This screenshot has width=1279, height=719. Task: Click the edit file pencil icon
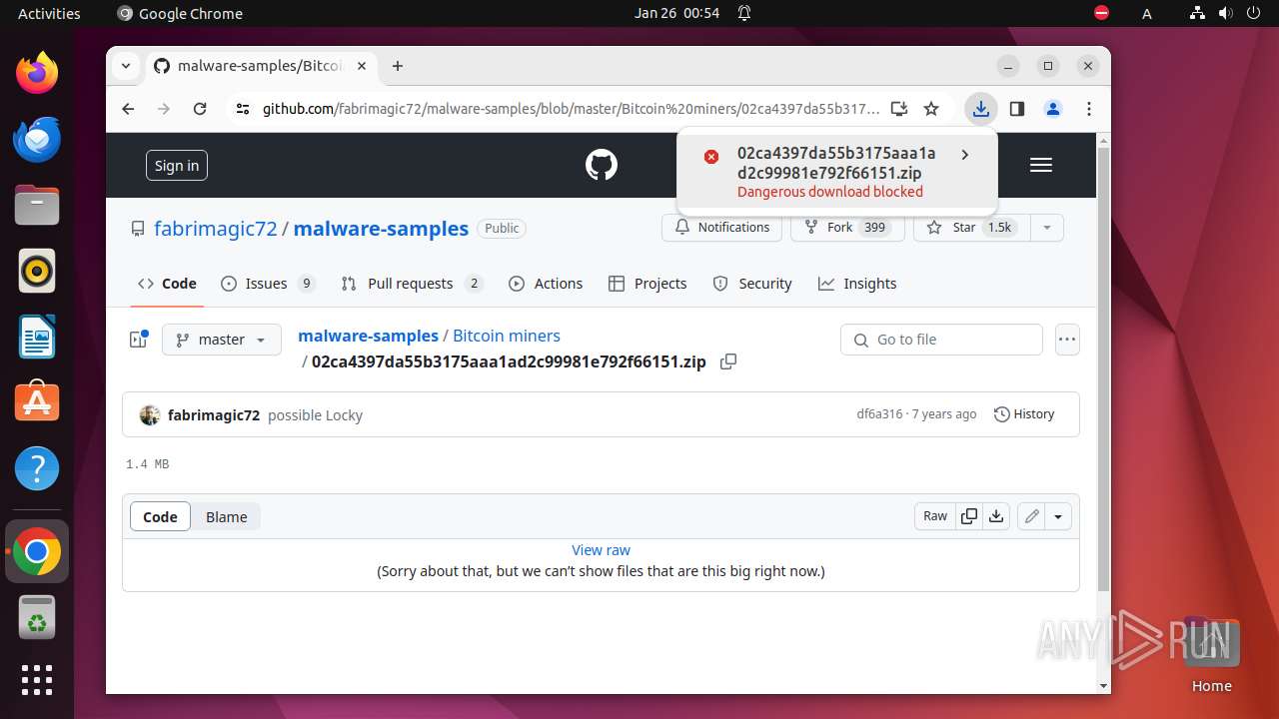point(1031,516)
